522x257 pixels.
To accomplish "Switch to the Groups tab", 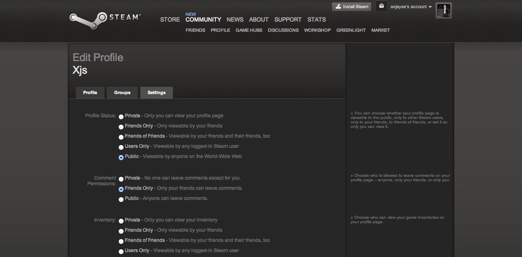I will point(122,92).
